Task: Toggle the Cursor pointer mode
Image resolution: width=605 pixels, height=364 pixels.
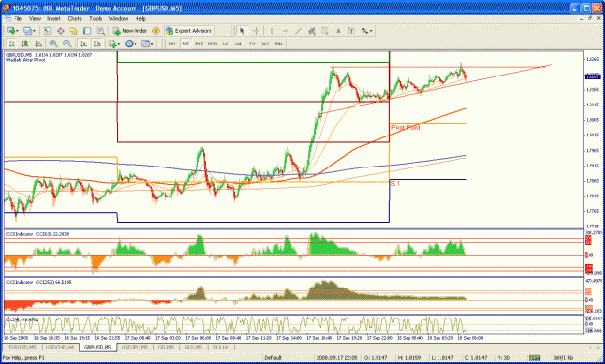Action: [242, 31]
